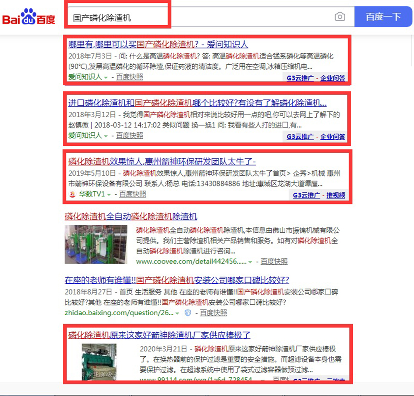This screenshot has width=414, height=396.
Task: Click the date text 2020年3月21日
Action: pos(164,349)
